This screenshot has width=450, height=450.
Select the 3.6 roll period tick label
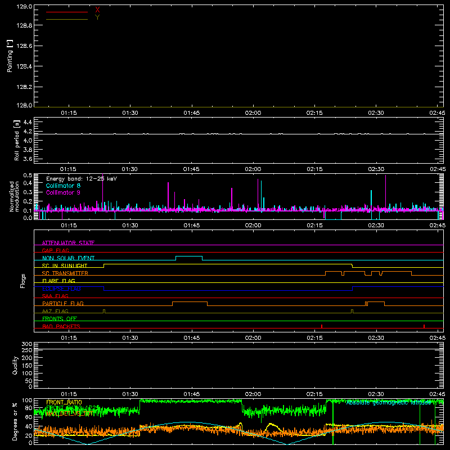click(28, 159)
